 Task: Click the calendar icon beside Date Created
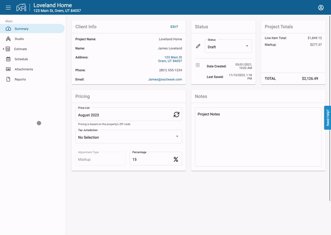198,65
